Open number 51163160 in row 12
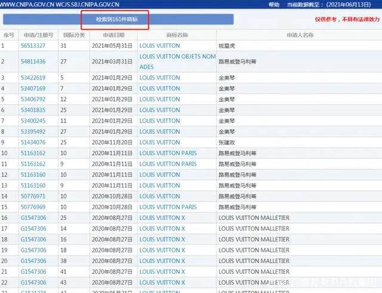The width and height of the screenshot is (382, 293). click(33, 175)
